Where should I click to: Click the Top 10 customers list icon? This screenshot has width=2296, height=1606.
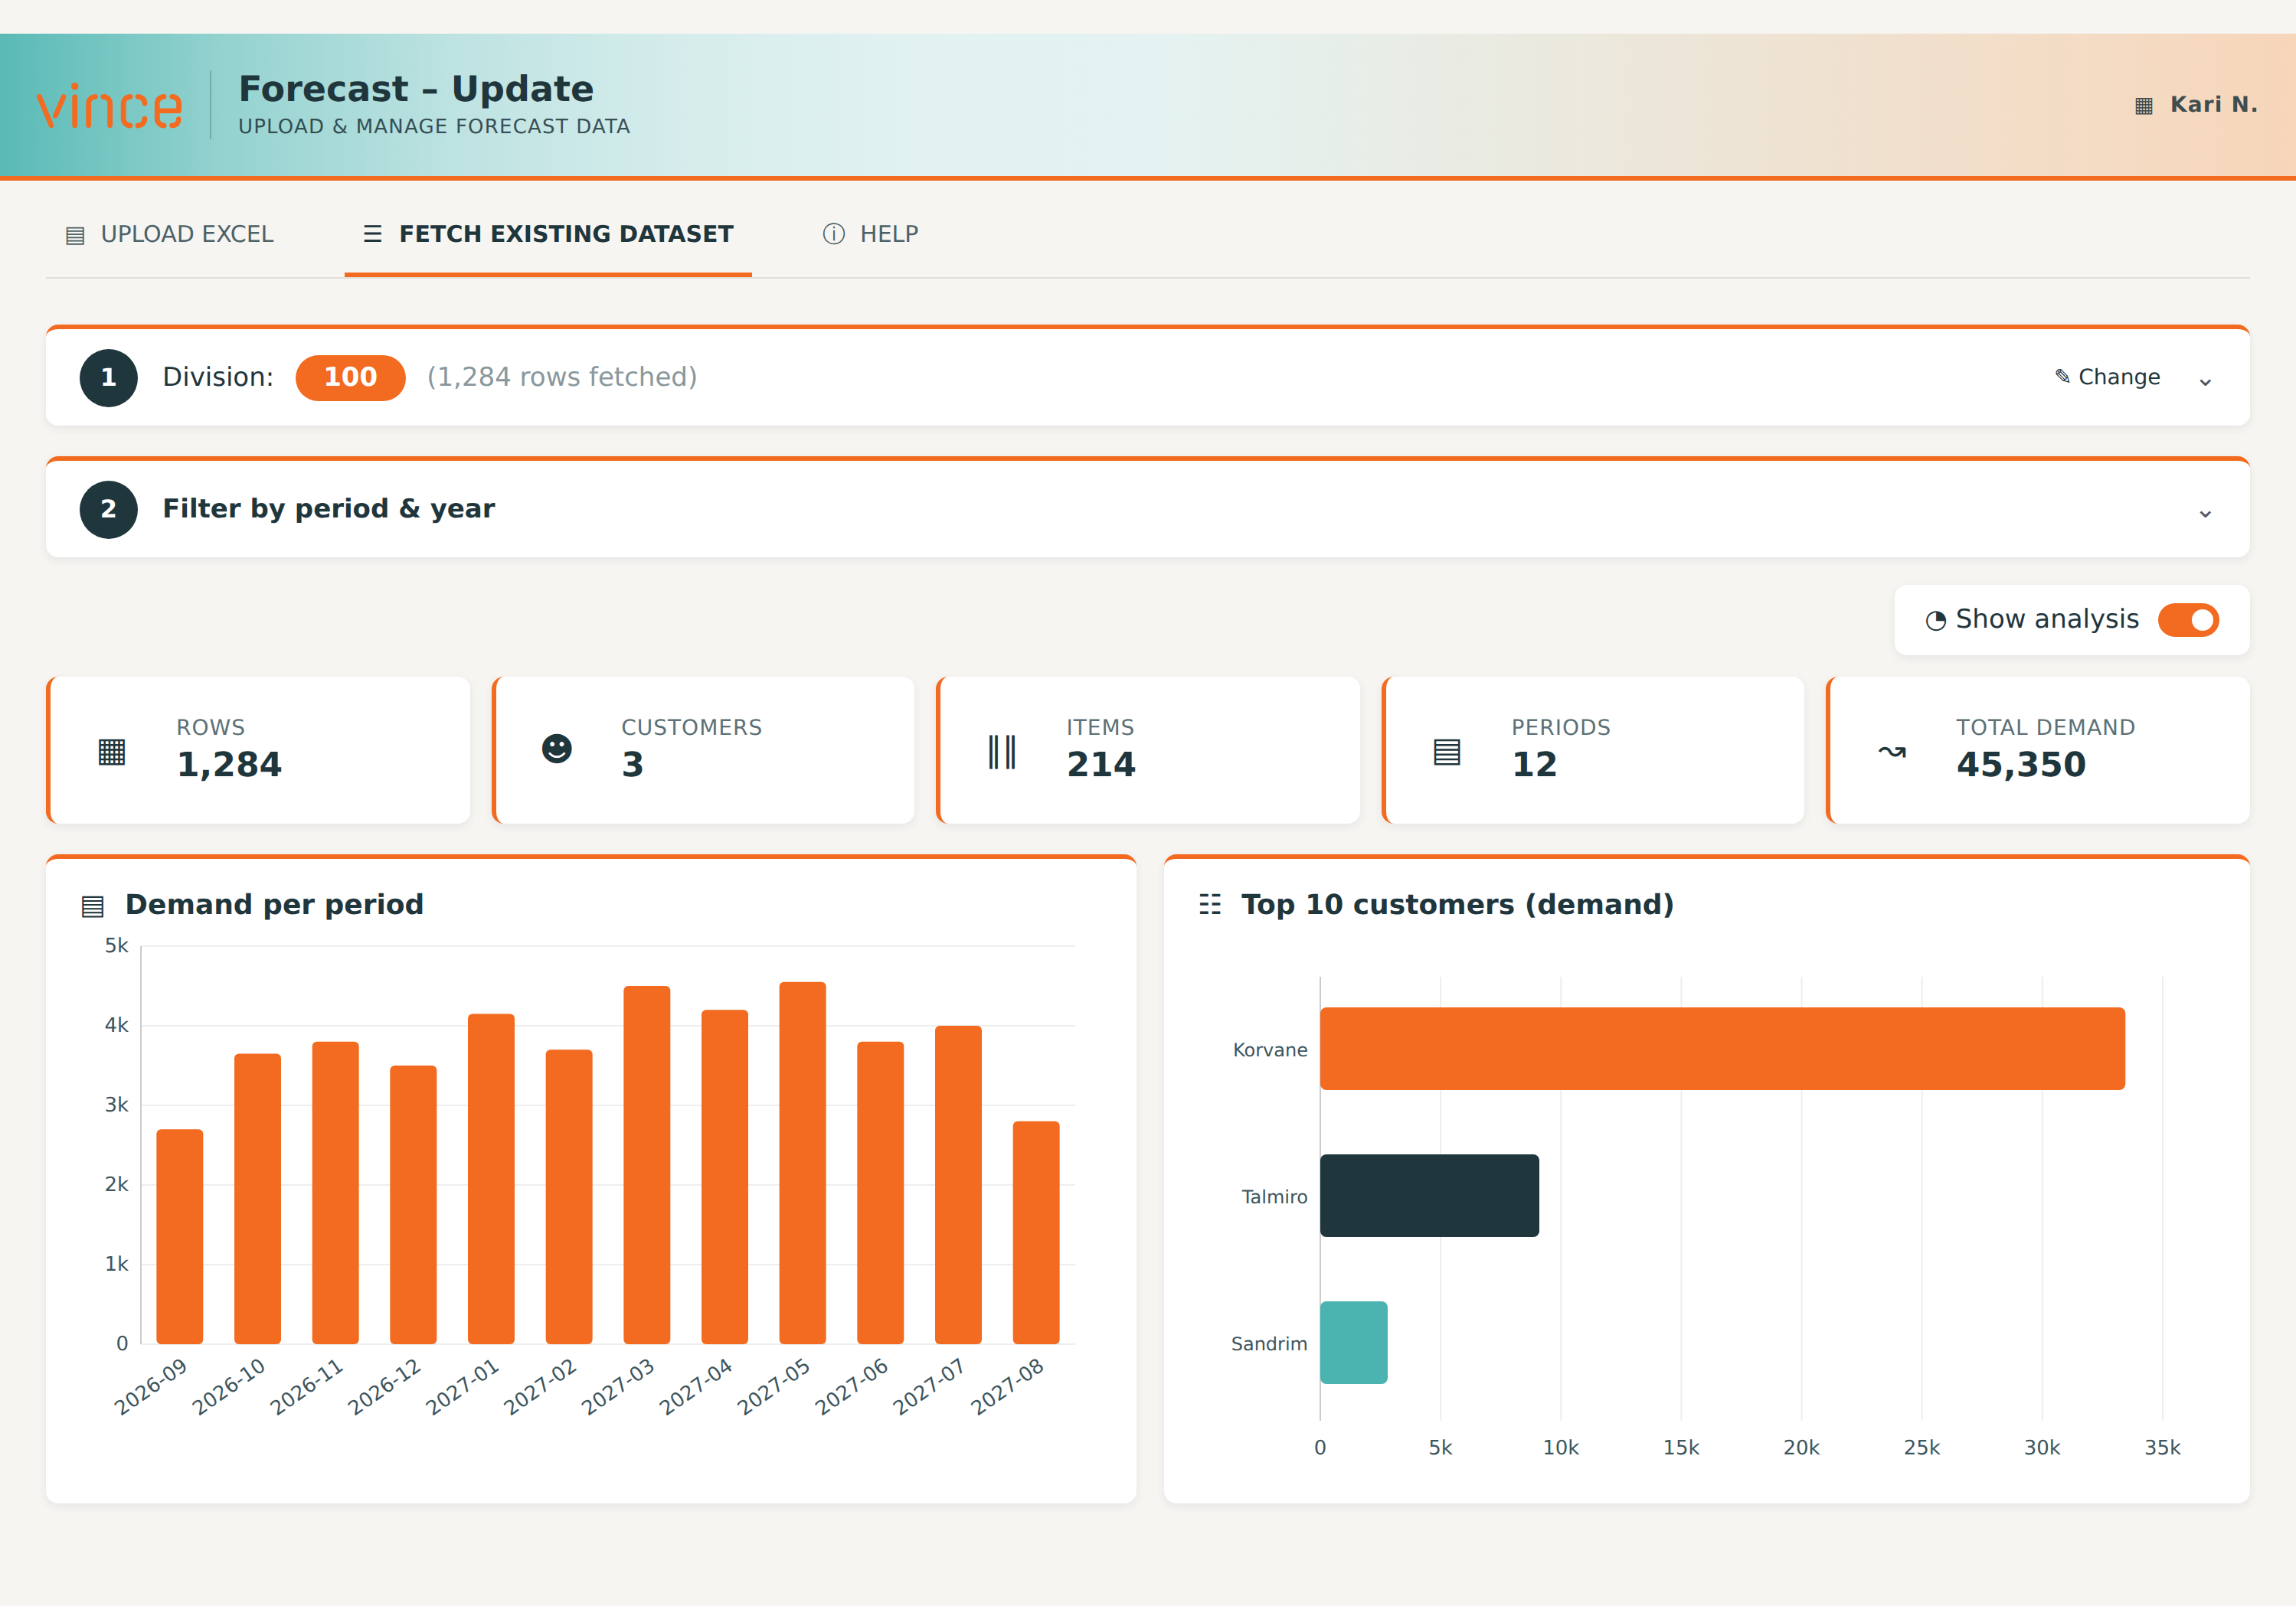point(1210,905)
